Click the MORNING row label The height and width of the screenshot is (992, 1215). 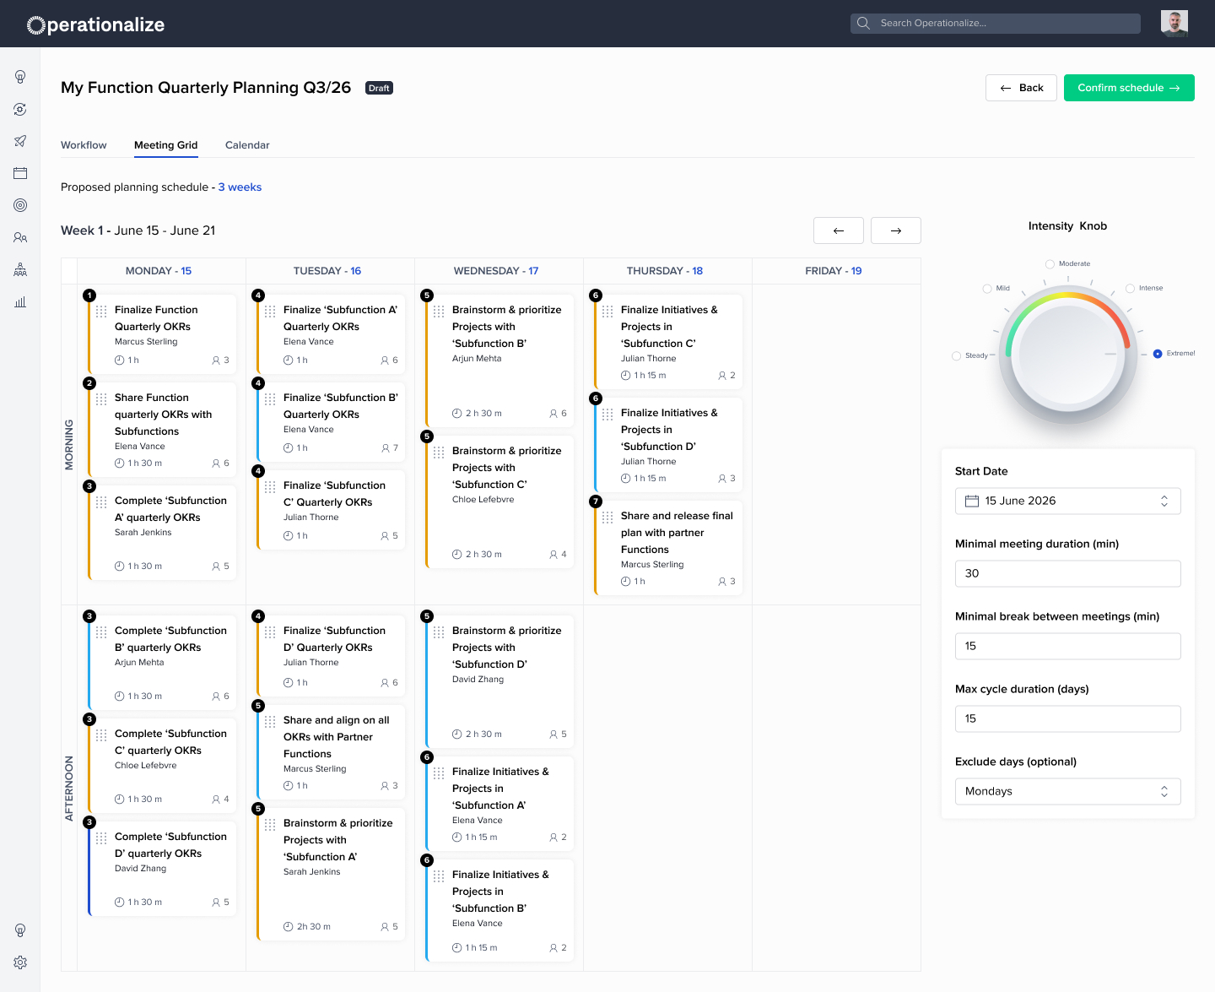pyautogui.click(x=69, y=445)
